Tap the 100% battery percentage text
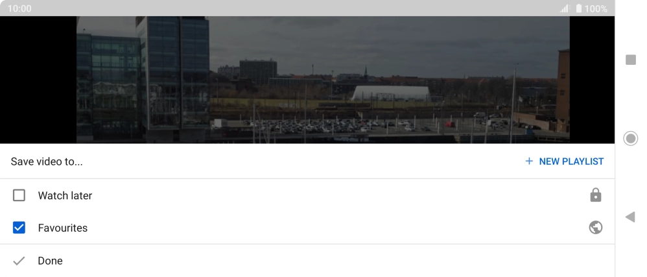The height and width of the screenshot is (277, 647). click(x=595, y=8)
